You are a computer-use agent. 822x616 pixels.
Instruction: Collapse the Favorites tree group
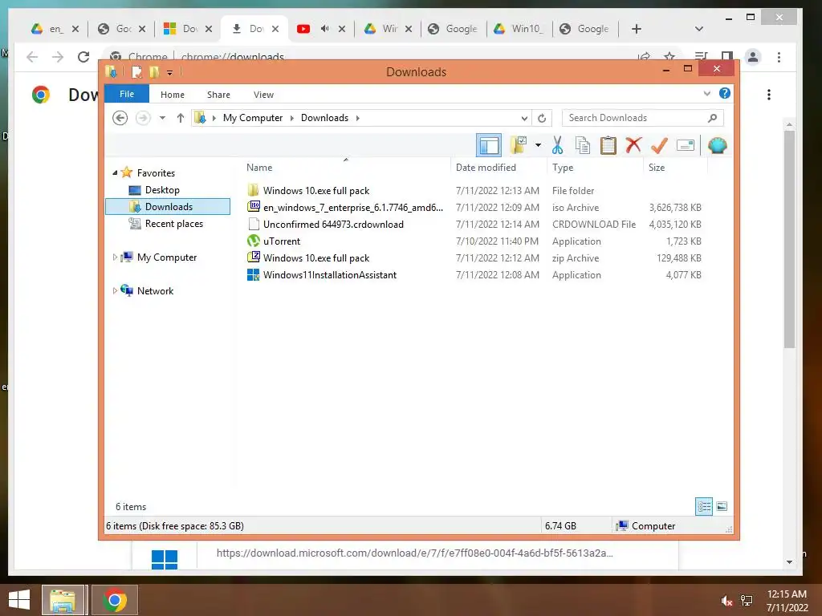tap(115, 172)
